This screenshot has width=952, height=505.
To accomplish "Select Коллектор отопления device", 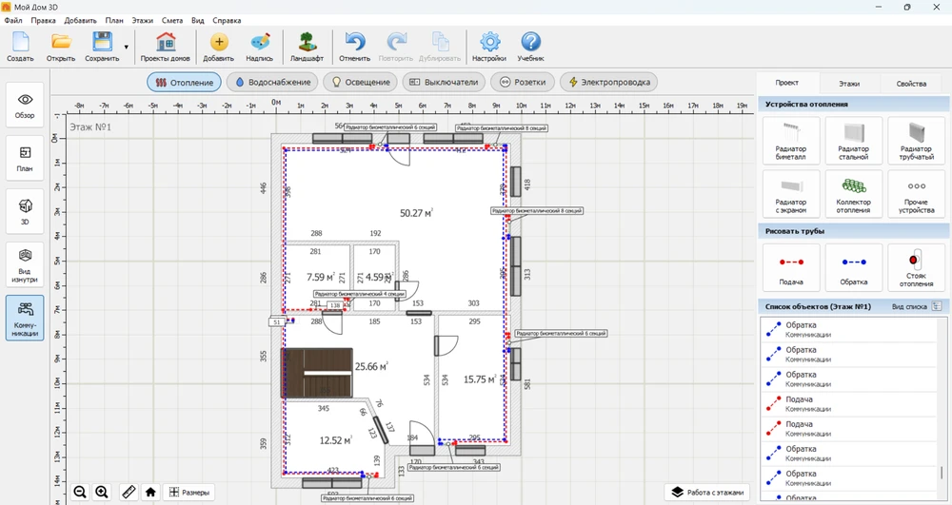I will click(853, 193).
